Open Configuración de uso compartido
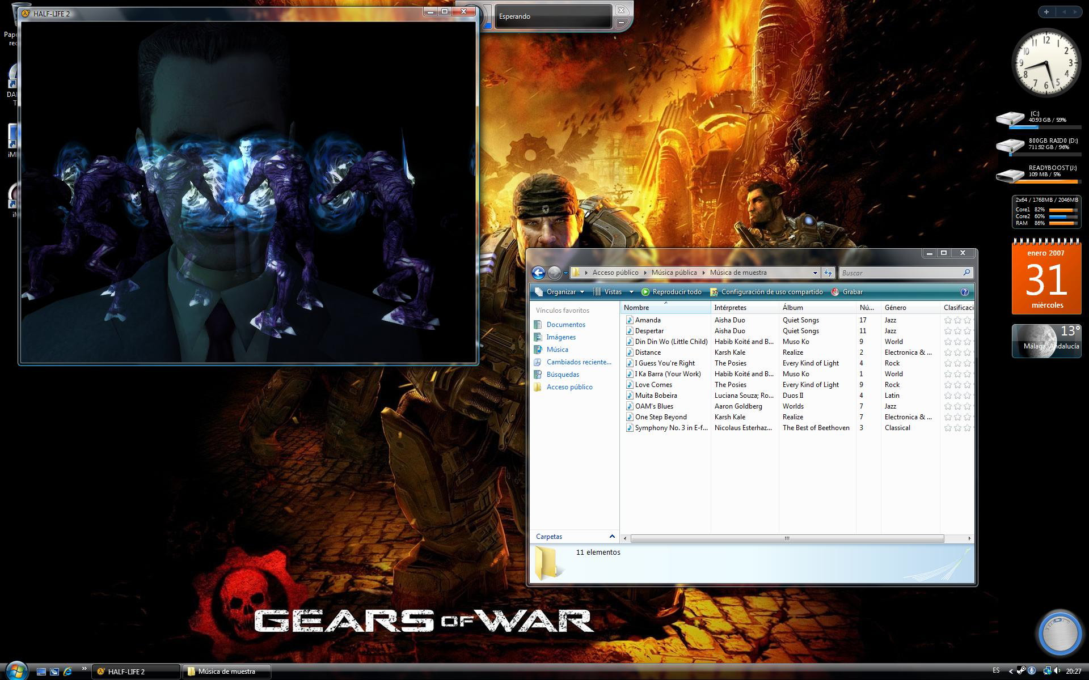The height and width of the screenshot is (680, 1089). (766, 292)
